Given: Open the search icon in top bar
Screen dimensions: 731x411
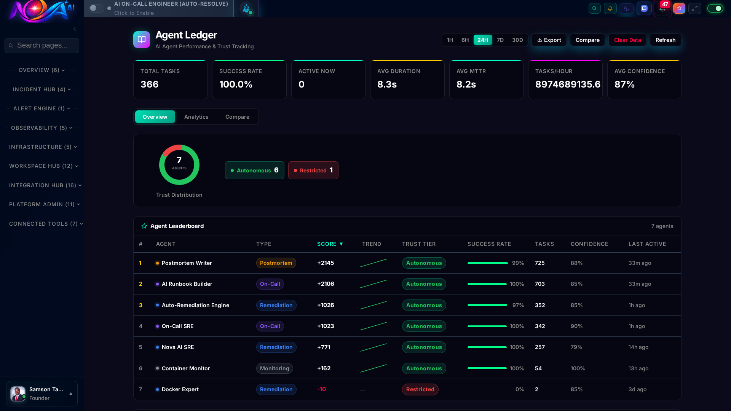Looking at the screenshot, I should 594,8.
